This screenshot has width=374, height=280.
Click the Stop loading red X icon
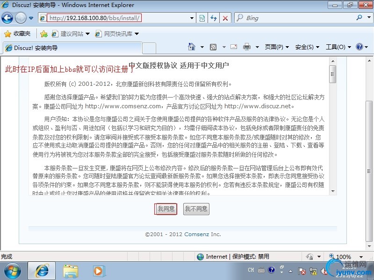click(225, 18)
